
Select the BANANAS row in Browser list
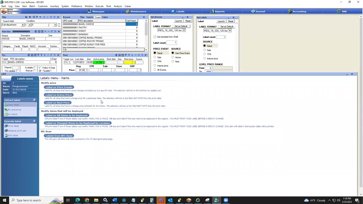pyautogui.click(x=100, y=34)
